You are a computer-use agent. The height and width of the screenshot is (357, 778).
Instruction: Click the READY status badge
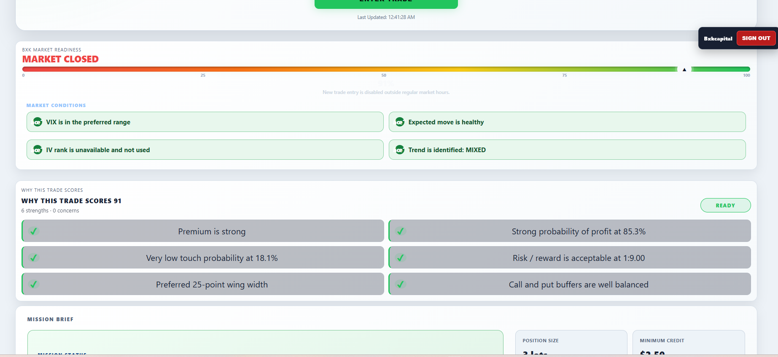click(725, 205)
